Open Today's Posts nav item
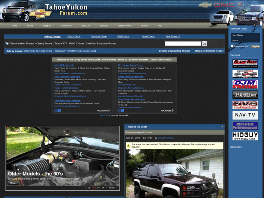The image size is (264, 198). tap(125, 26)
